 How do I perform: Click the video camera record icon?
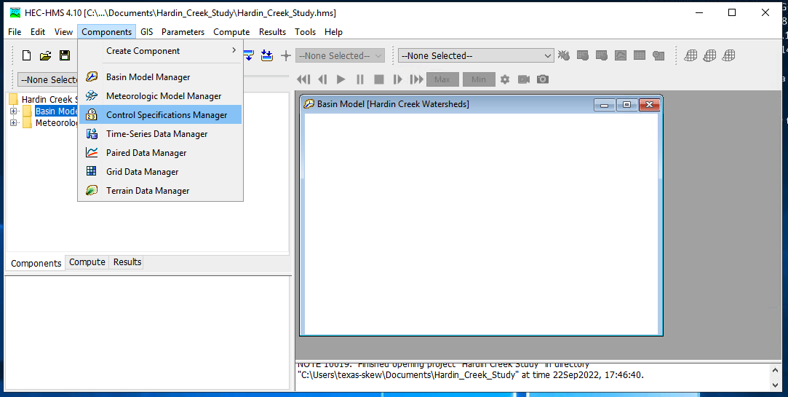[524, 79]
